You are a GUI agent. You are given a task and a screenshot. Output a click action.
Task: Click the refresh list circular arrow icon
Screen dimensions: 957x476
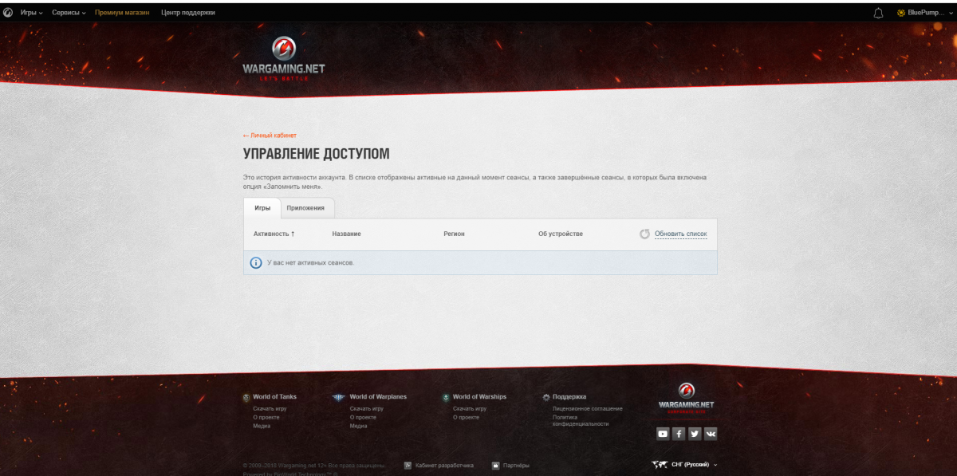(x=645, y=234)
